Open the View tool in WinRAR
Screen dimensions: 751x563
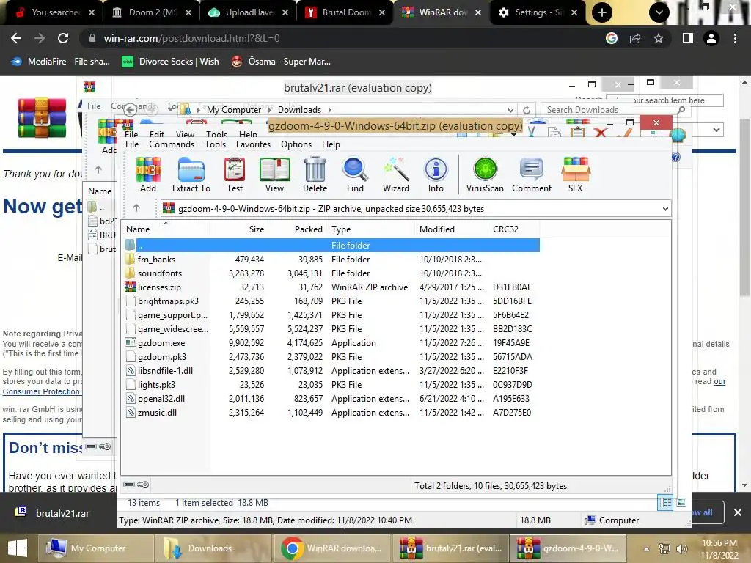(274, 174)
